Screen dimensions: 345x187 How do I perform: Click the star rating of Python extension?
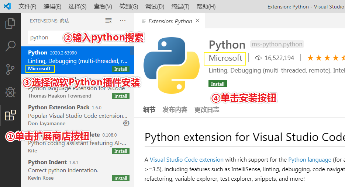(x=326, y=58)
